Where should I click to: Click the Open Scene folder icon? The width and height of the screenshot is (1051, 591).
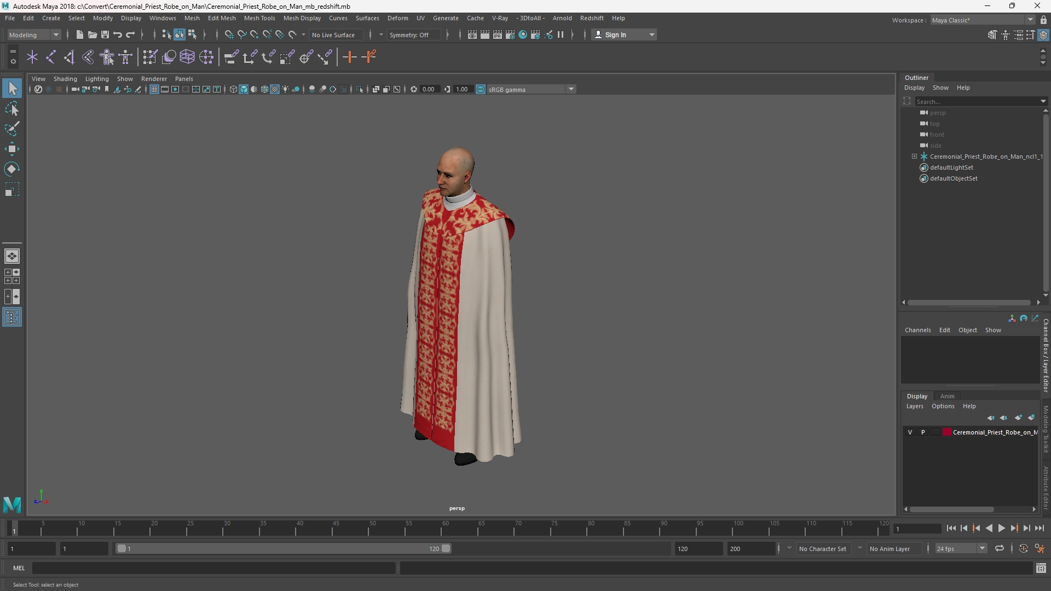[x=92, y=34]
